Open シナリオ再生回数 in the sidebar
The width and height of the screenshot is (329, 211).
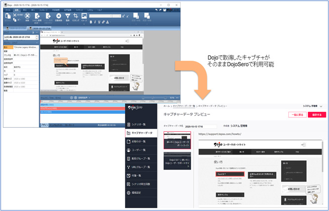pos(141,184)
